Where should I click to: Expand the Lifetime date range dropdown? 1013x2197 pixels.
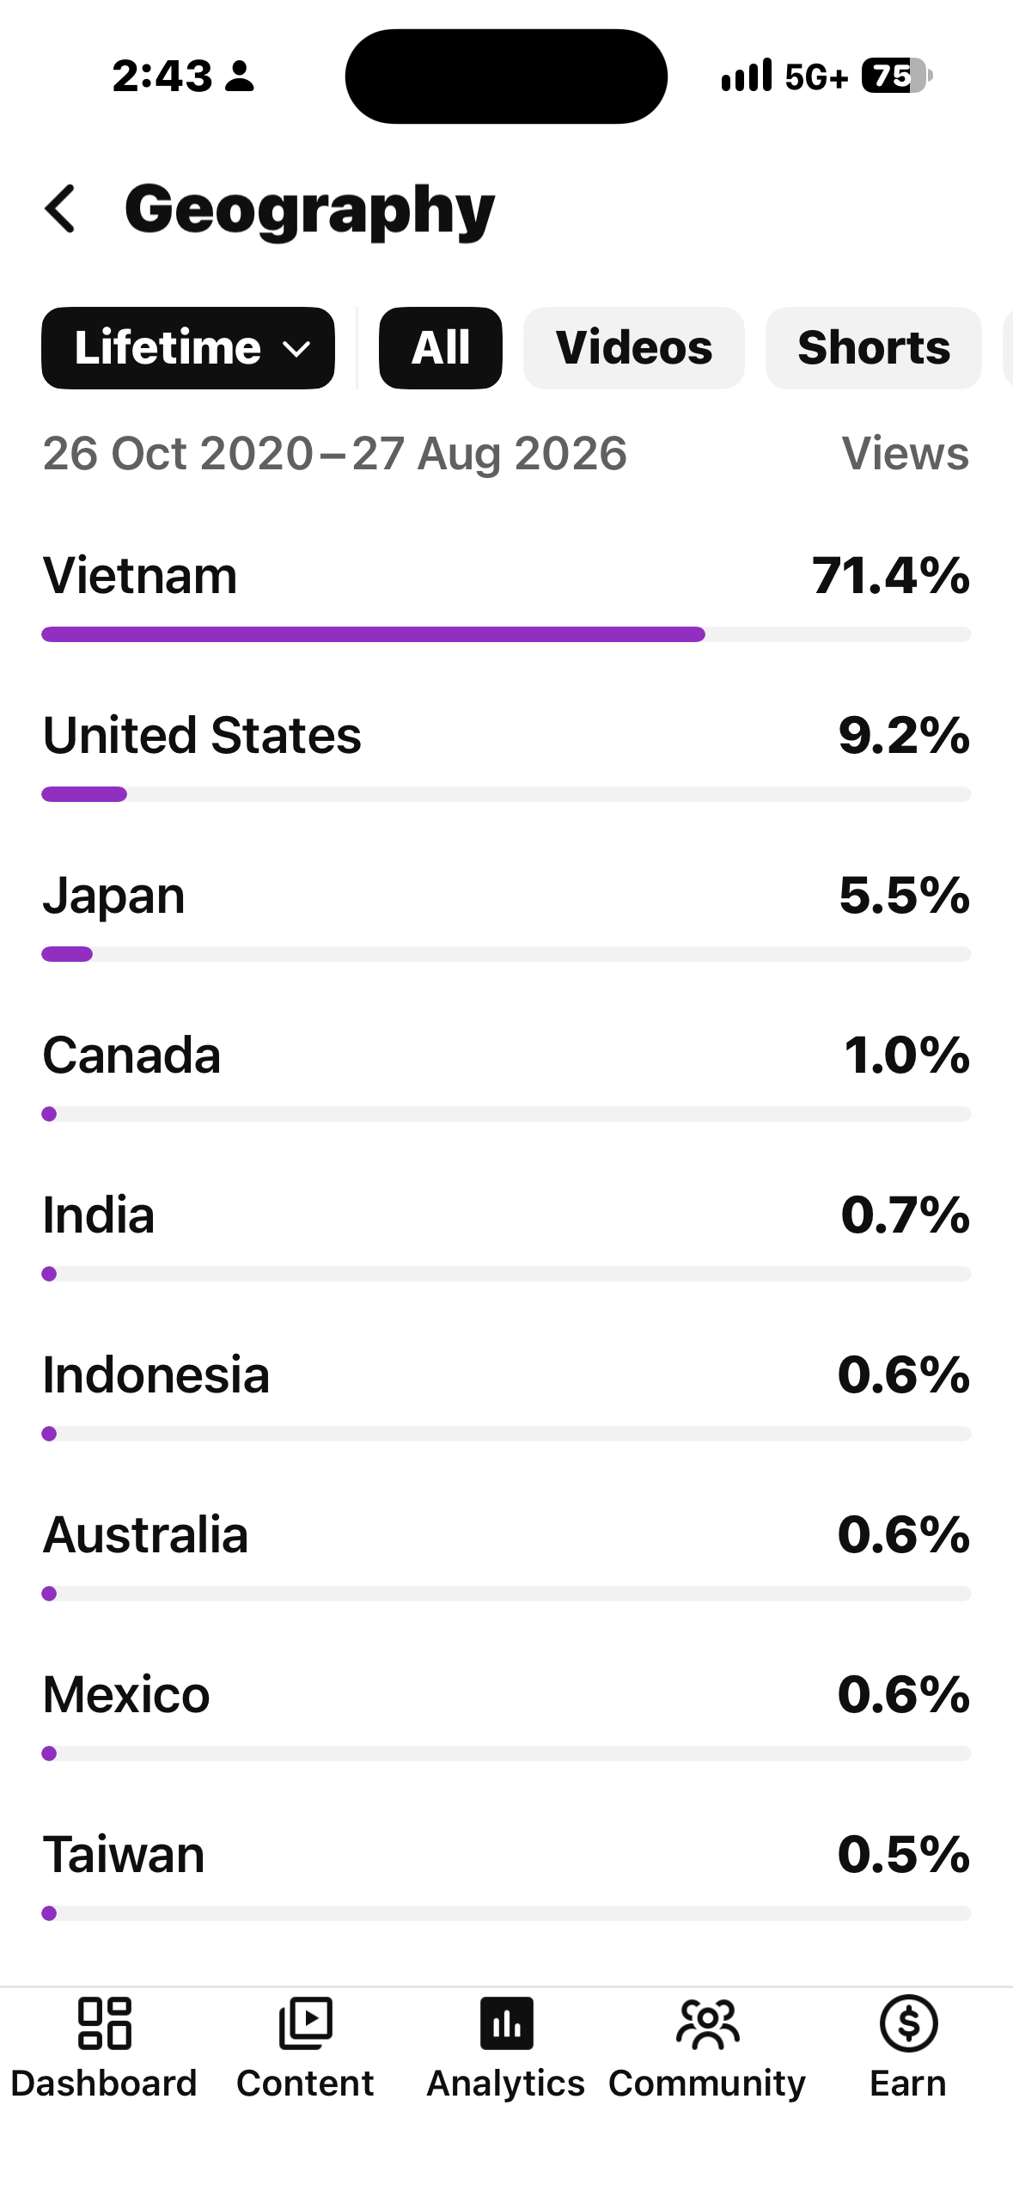[x=188, y=348]
